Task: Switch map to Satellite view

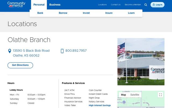Action: click(135, 95)
